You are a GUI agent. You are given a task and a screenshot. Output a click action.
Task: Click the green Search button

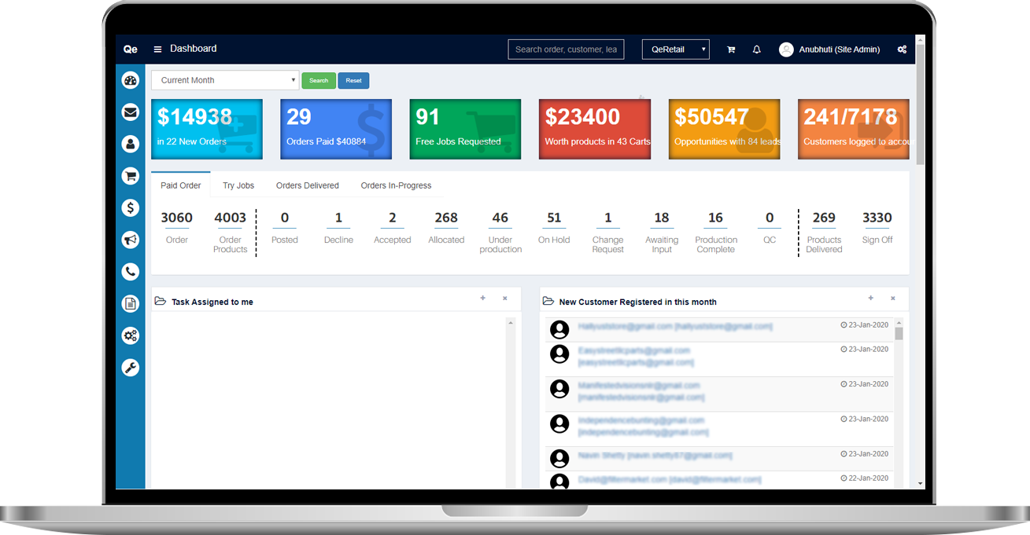318,80
